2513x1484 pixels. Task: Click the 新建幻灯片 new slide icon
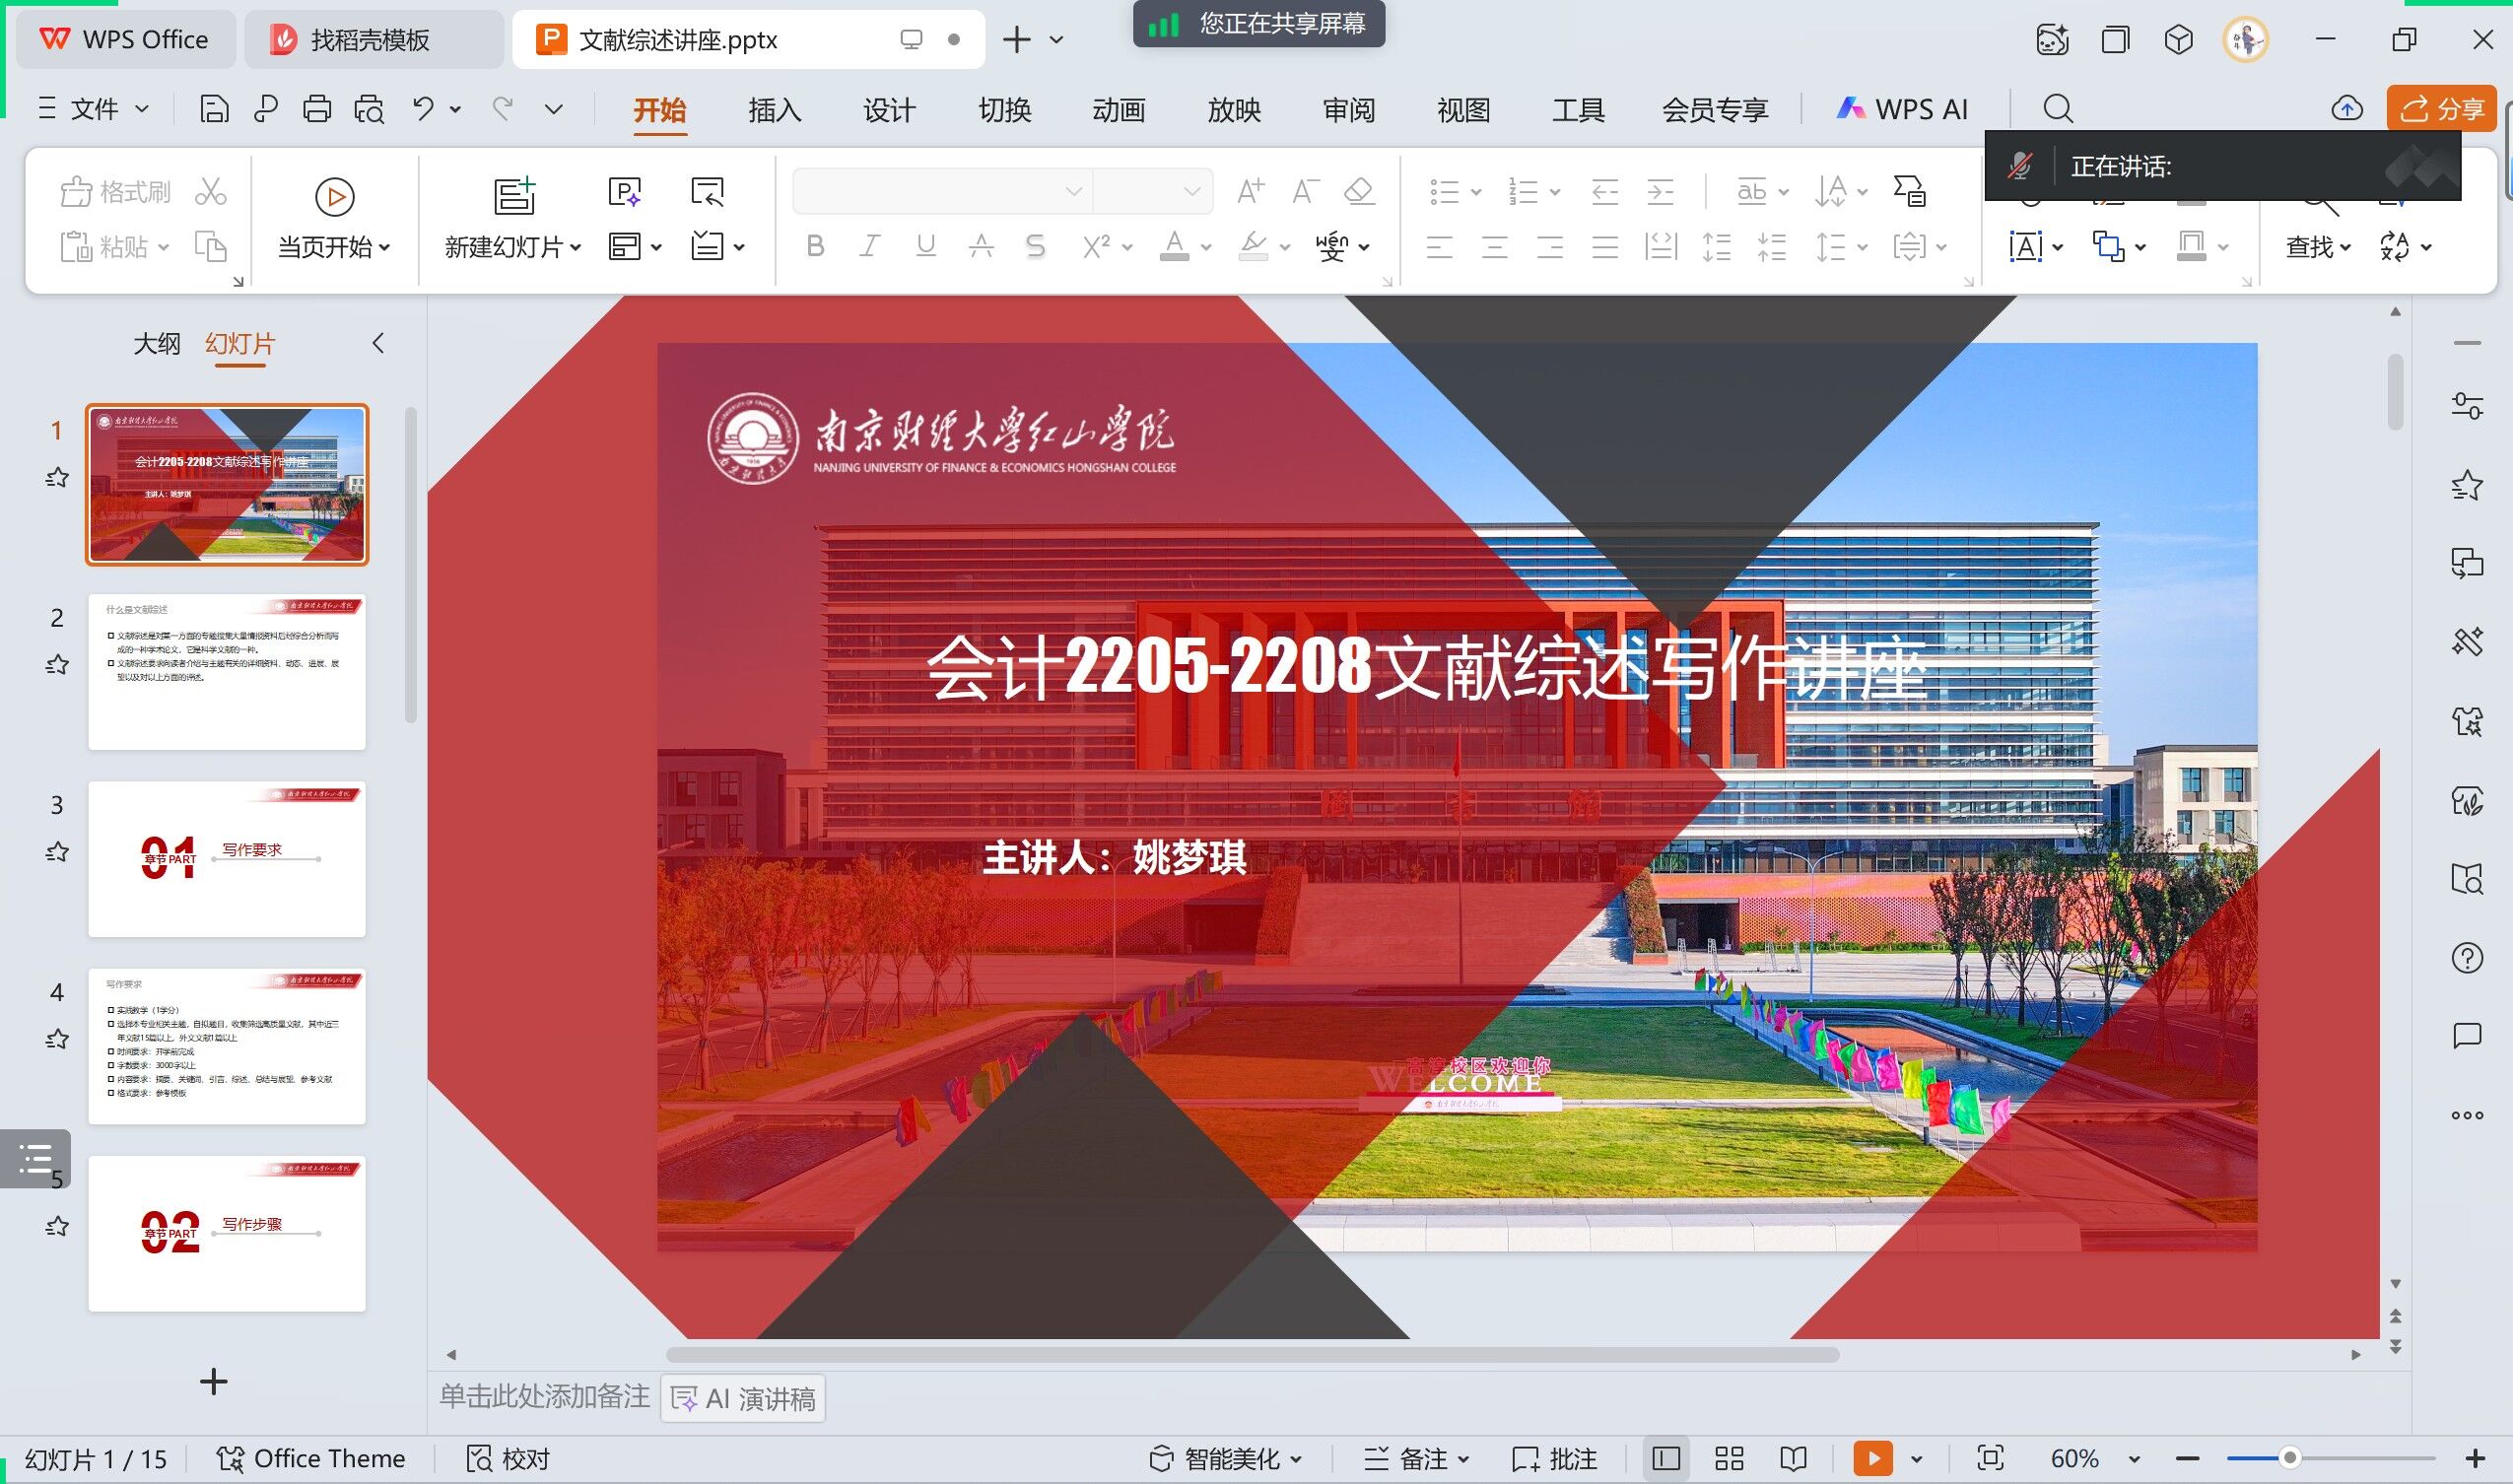click(514, 197)
